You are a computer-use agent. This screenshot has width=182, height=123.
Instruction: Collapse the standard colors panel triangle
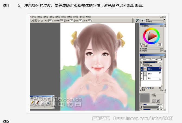click(141, 26)
